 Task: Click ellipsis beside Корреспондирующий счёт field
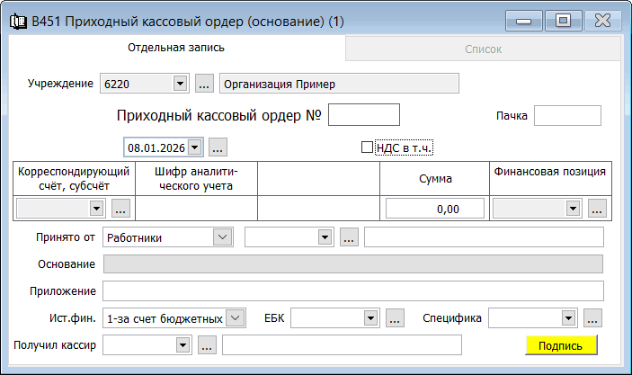pos(121,209)
